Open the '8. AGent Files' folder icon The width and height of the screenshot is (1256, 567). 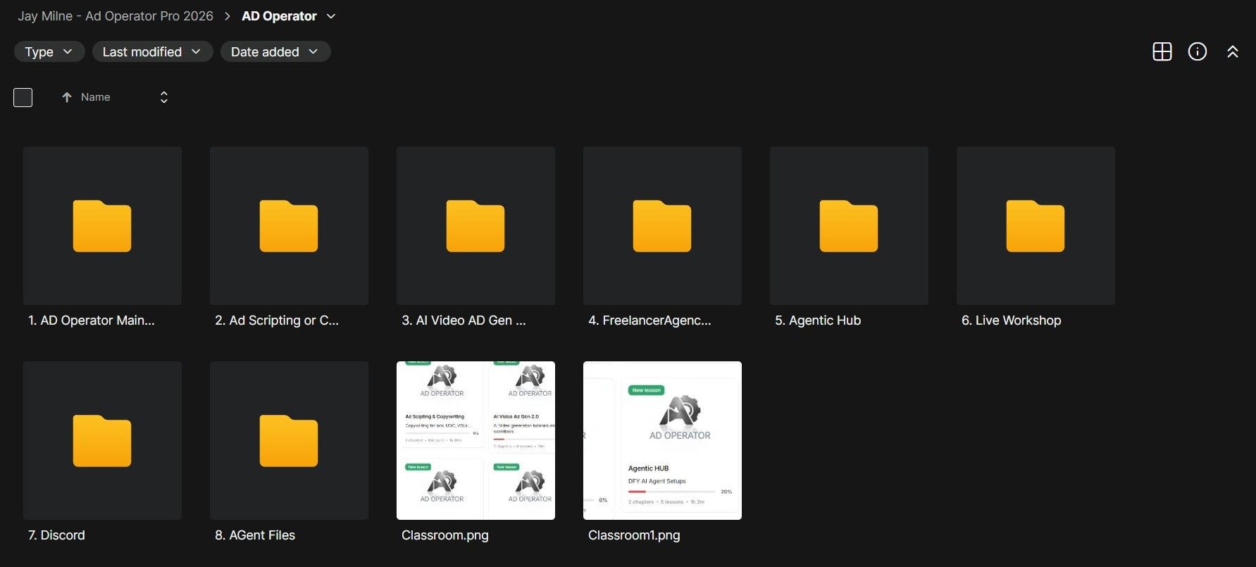pos(289,441)
